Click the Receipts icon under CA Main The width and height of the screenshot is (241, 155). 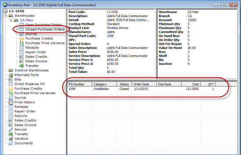click(x=21, y=48)
